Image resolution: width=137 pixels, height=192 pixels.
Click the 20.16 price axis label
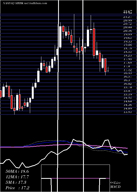coord(128,31)
